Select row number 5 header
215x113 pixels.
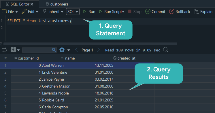[x=5, y=93]
